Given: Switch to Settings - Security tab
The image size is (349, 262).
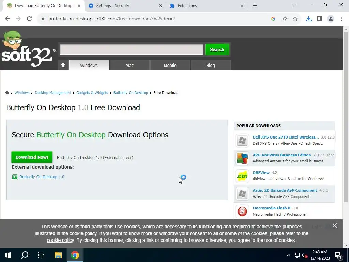Looking at the screenshot, I should point(125,6).
